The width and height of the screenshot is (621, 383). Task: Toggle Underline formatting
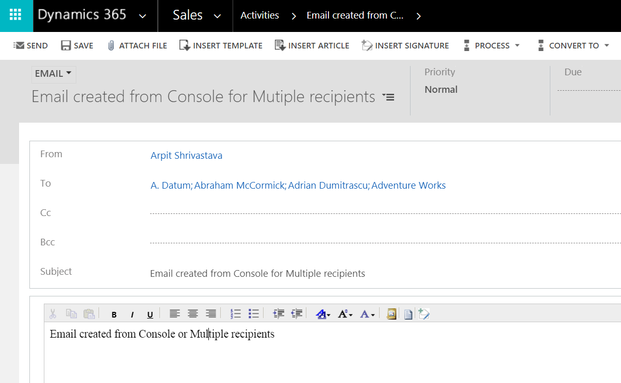[x=150, y=314]
